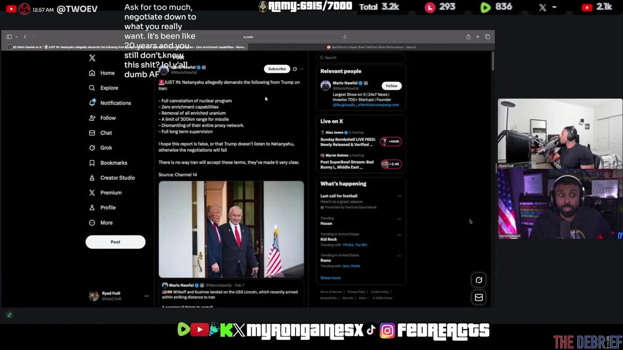Open options for Last call for football
Screen dimensions: 623x350
coord(399,196)
